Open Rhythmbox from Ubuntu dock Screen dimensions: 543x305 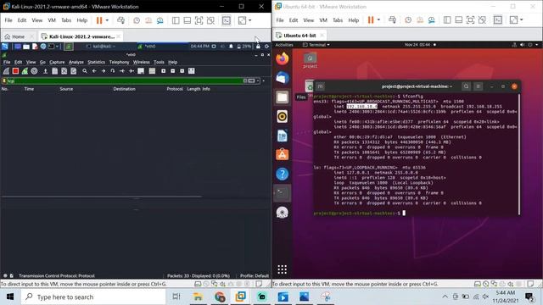[x=283, y=117]
